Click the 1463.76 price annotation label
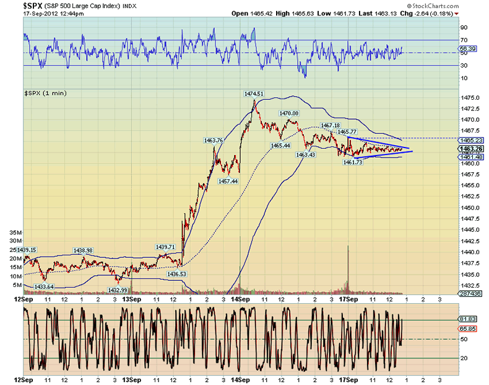This screenshot has height=385, width=489. point(214,141)
